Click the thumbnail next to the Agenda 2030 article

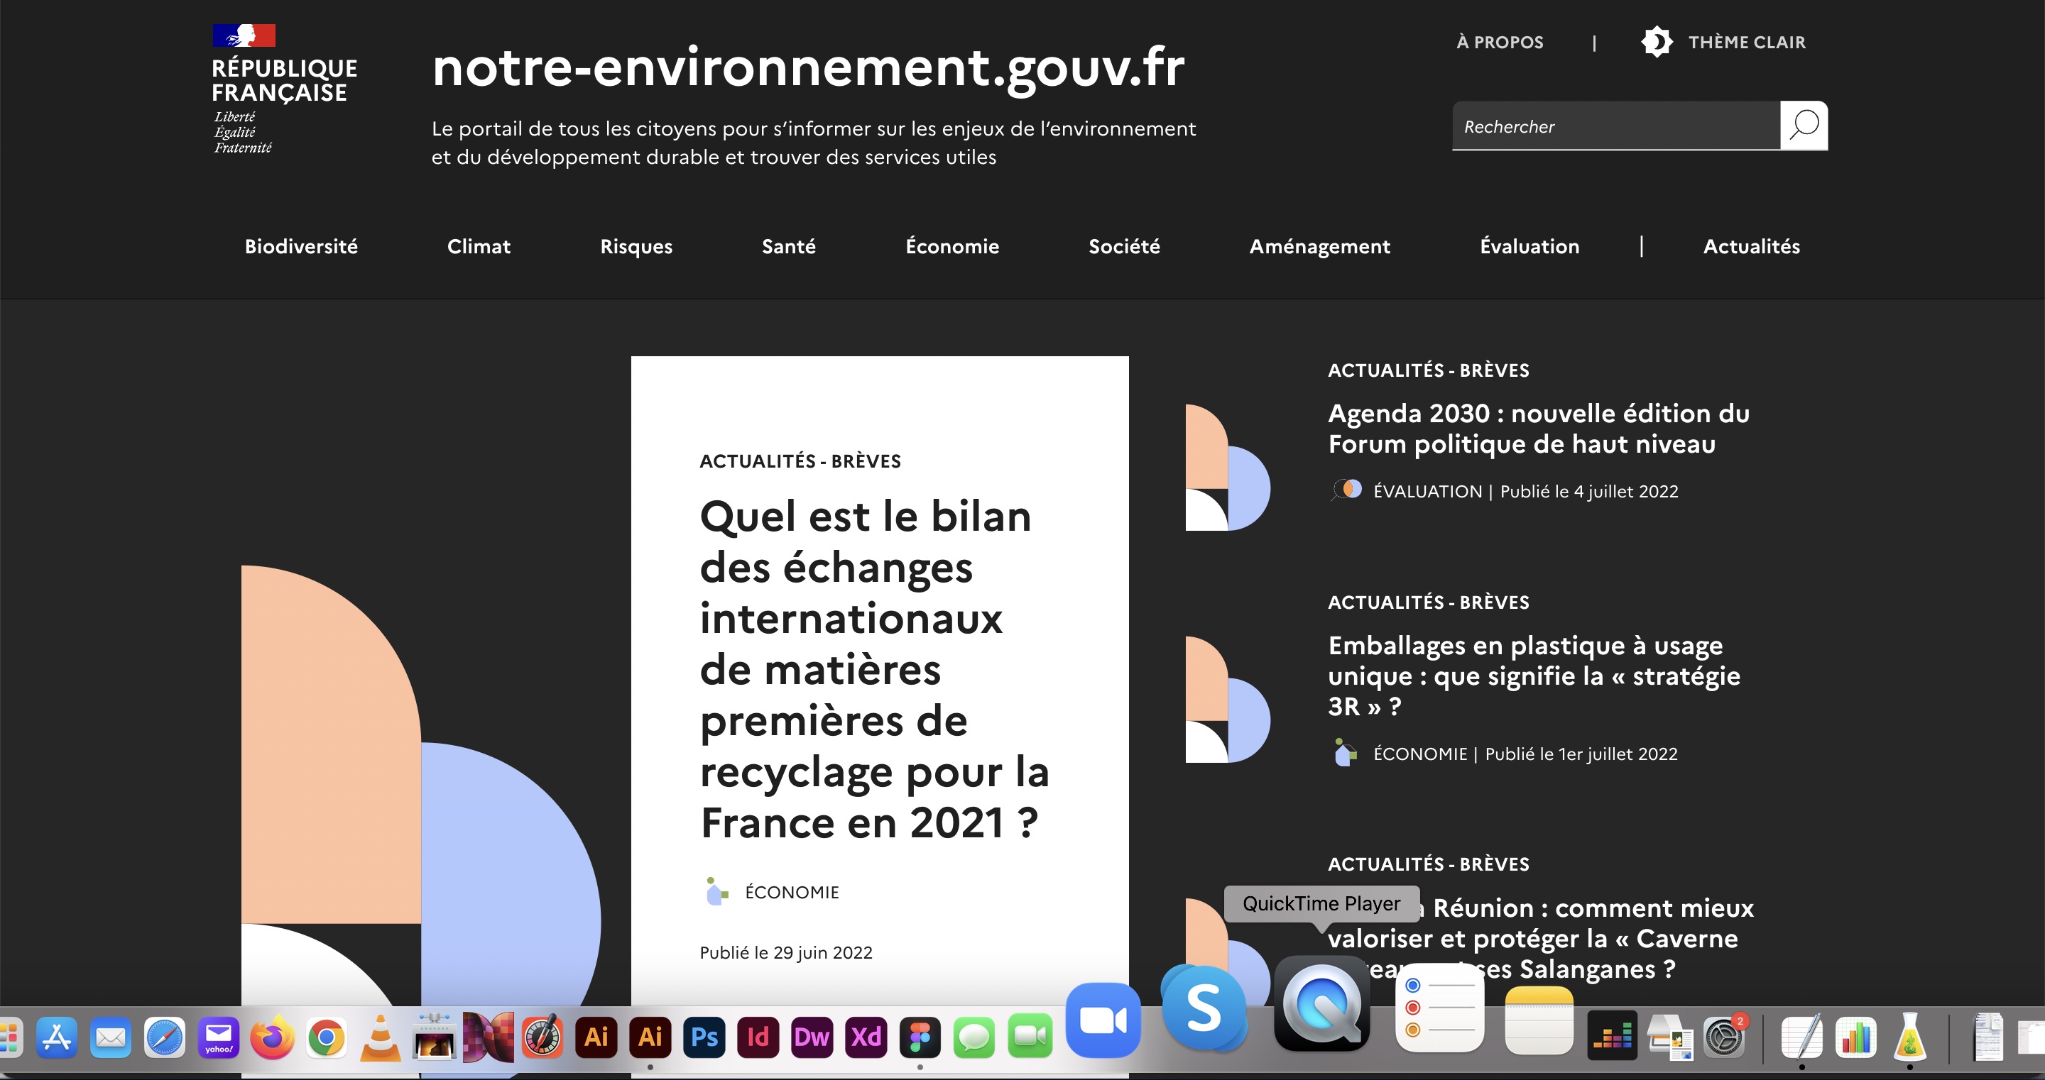coord(1227,468)
